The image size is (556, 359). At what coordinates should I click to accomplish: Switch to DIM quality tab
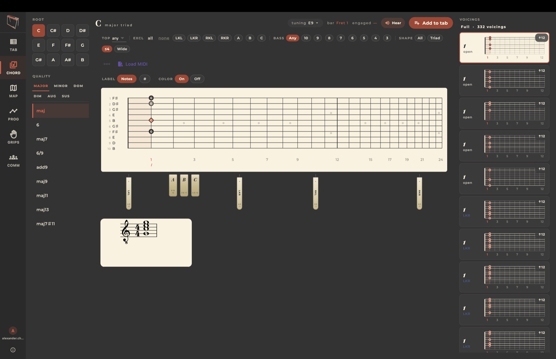(38, 96)
